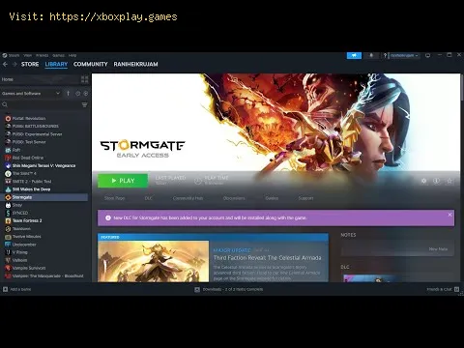Screen dimensions: 464x348
Task: Click the library search field
Action: coord(41,104)
